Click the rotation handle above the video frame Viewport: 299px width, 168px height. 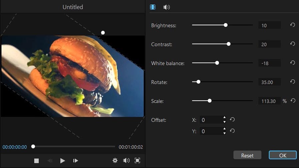(x=103, y=33)
